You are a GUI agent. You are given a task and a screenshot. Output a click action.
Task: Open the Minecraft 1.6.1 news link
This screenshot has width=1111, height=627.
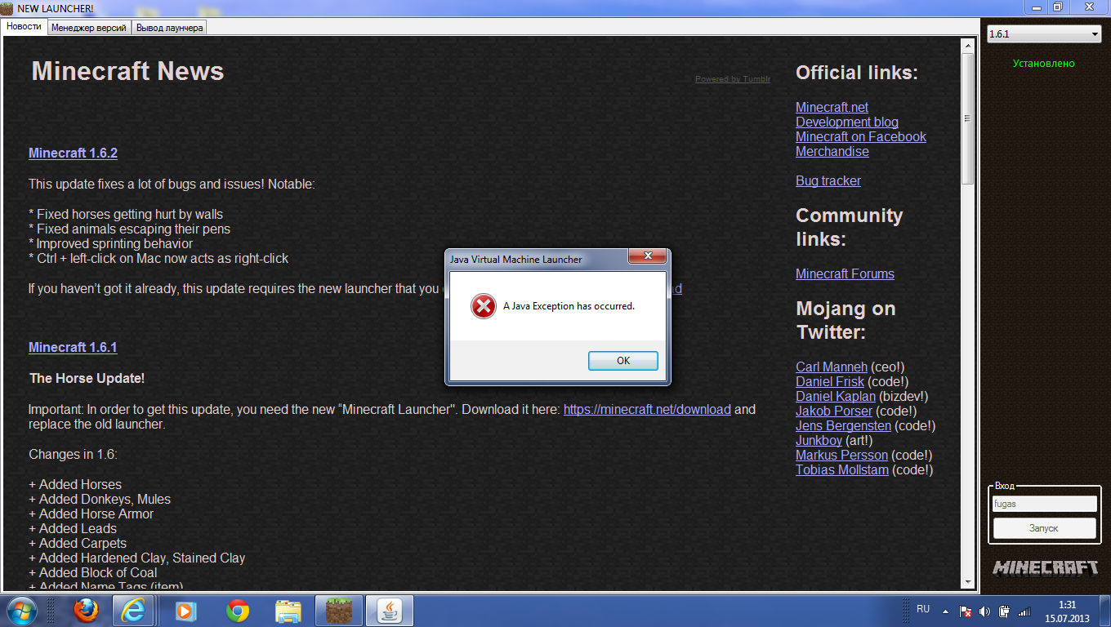73,347
